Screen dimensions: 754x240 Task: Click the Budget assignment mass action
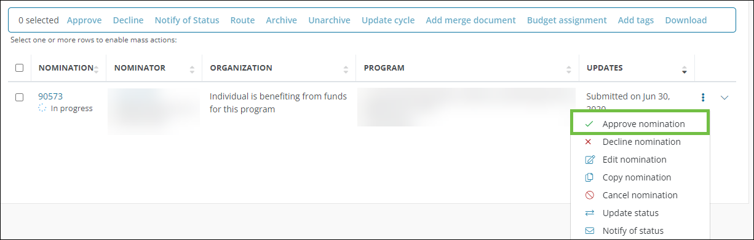click(x=566, y=20)
